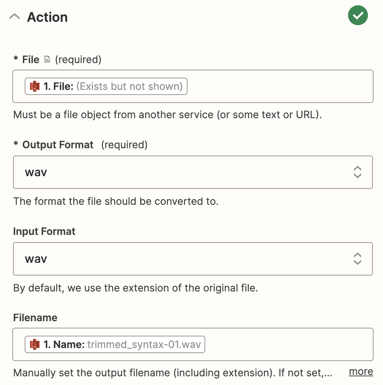The image size is (383, 385).
Task: Collapse the Action section chevron
Action: tap(15, 17)
